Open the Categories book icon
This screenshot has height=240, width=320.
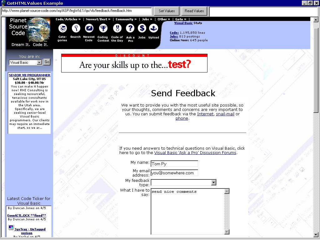(x=62, y=28)
